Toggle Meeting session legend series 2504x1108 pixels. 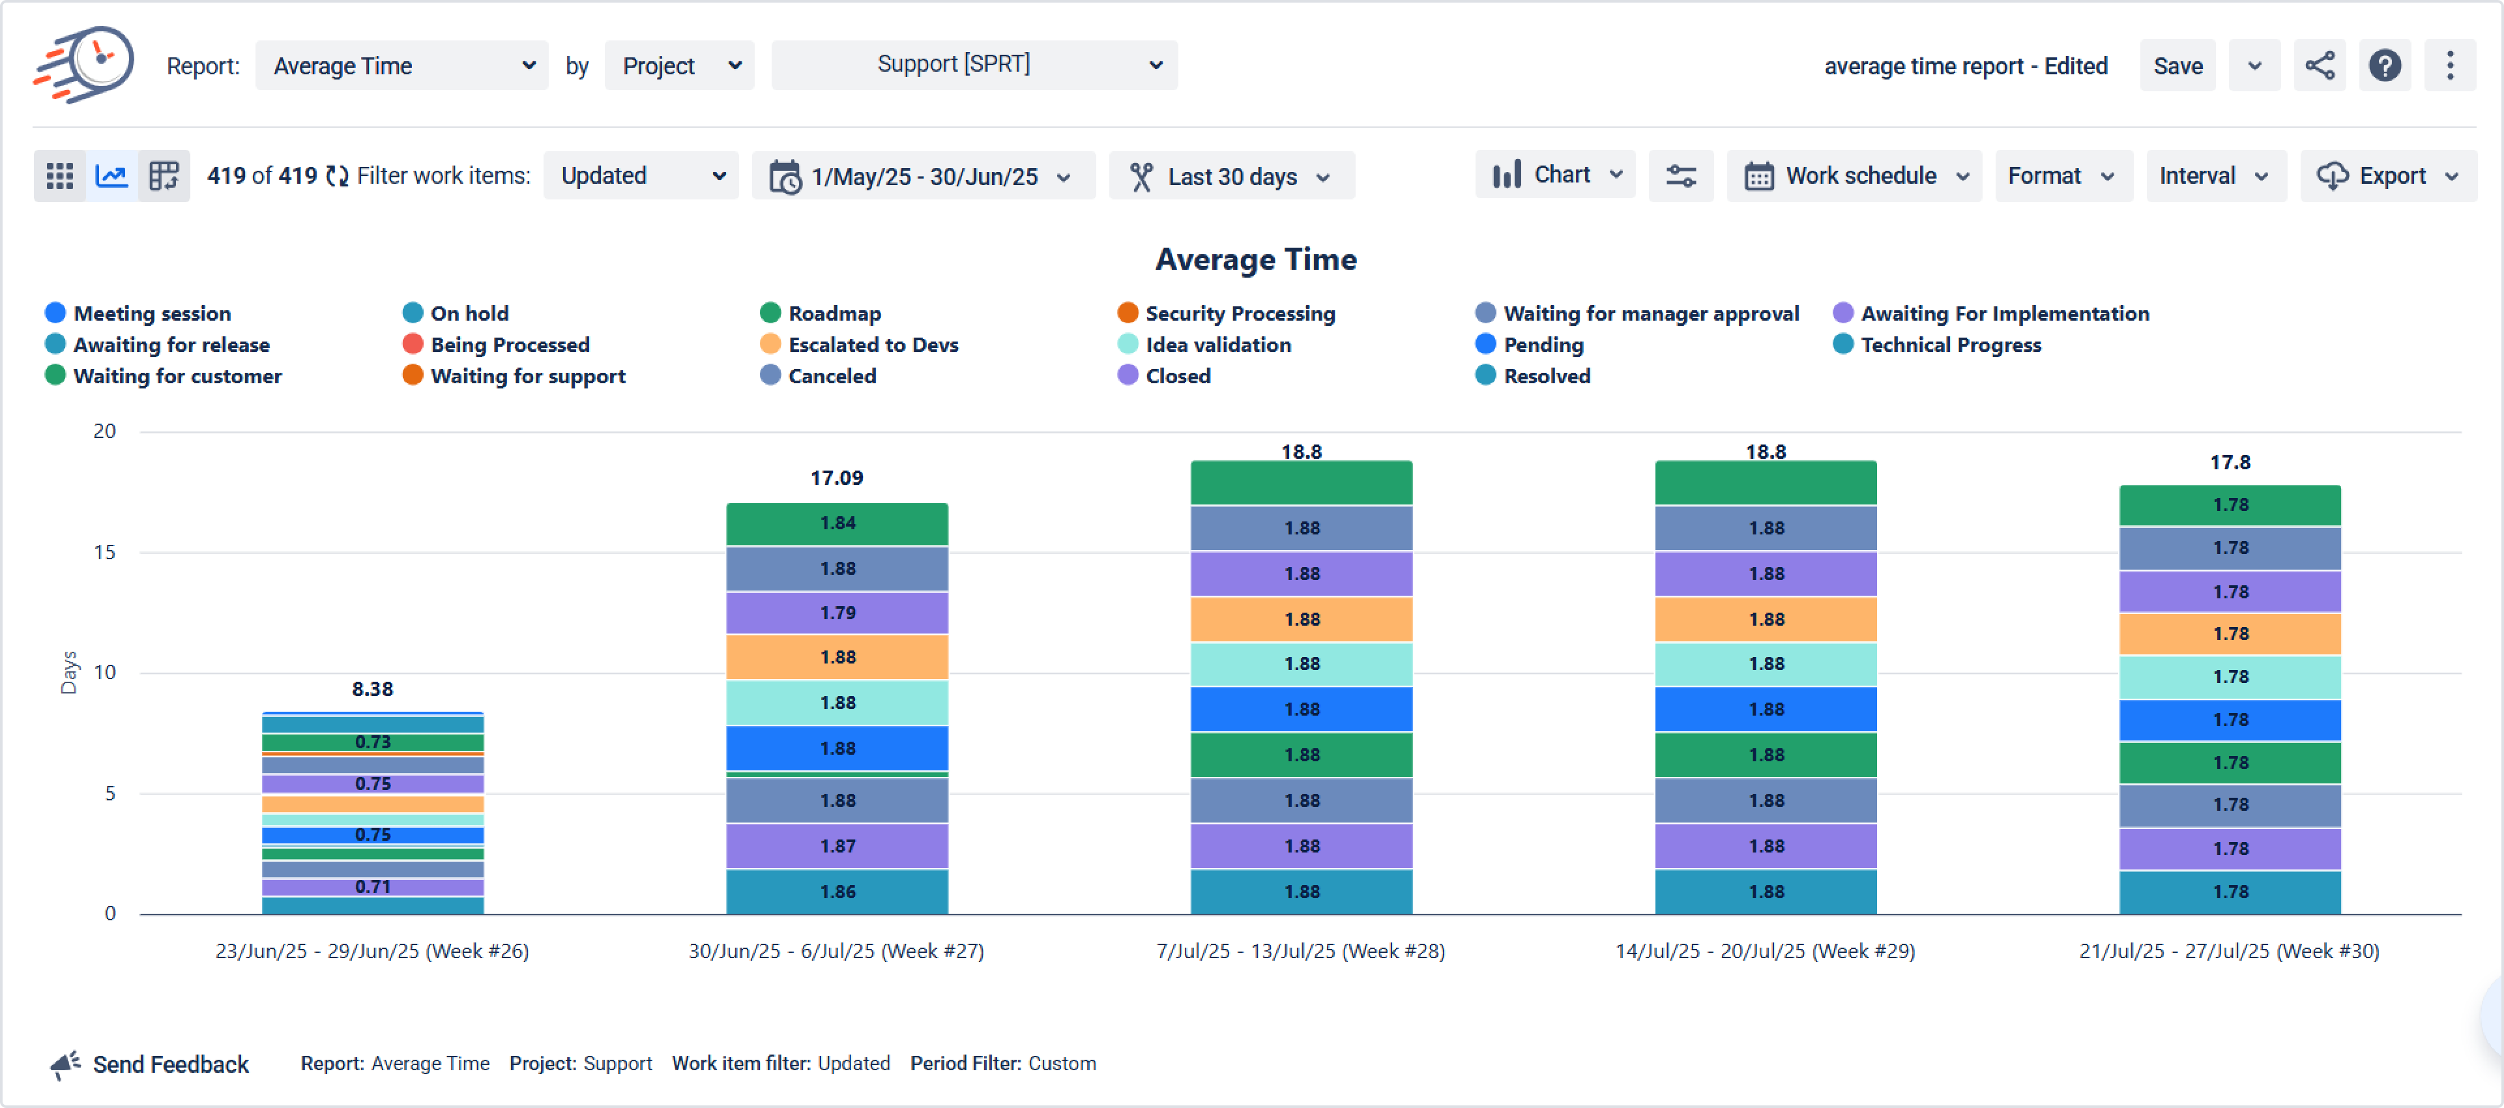(x=152, y=313)
